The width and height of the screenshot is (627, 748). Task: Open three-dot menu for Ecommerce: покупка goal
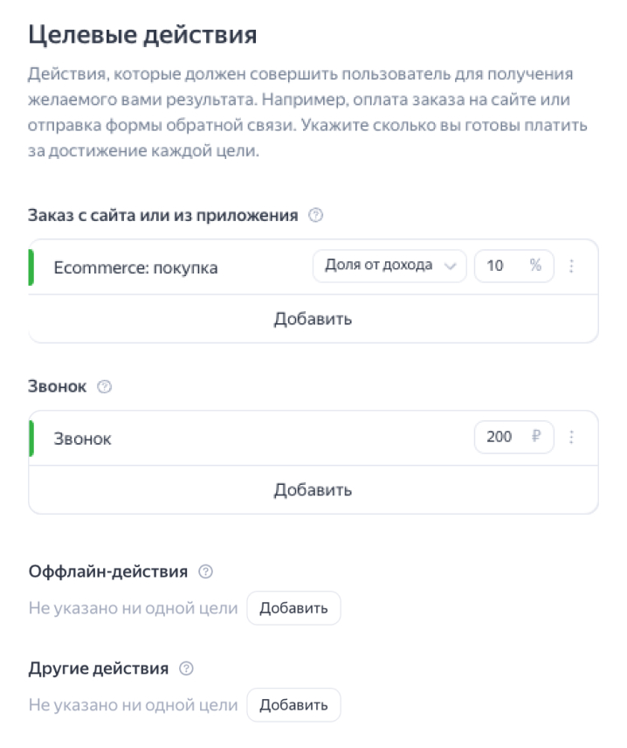click(571, 267)
